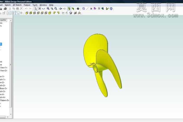
Task: Click the yellow corner arrow pointing down-right
Action: pos(58,13)
